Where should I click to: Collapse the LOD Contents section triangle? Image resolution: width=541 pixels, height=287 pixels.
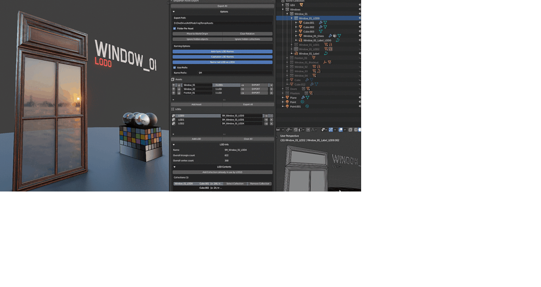click(174, 167)
